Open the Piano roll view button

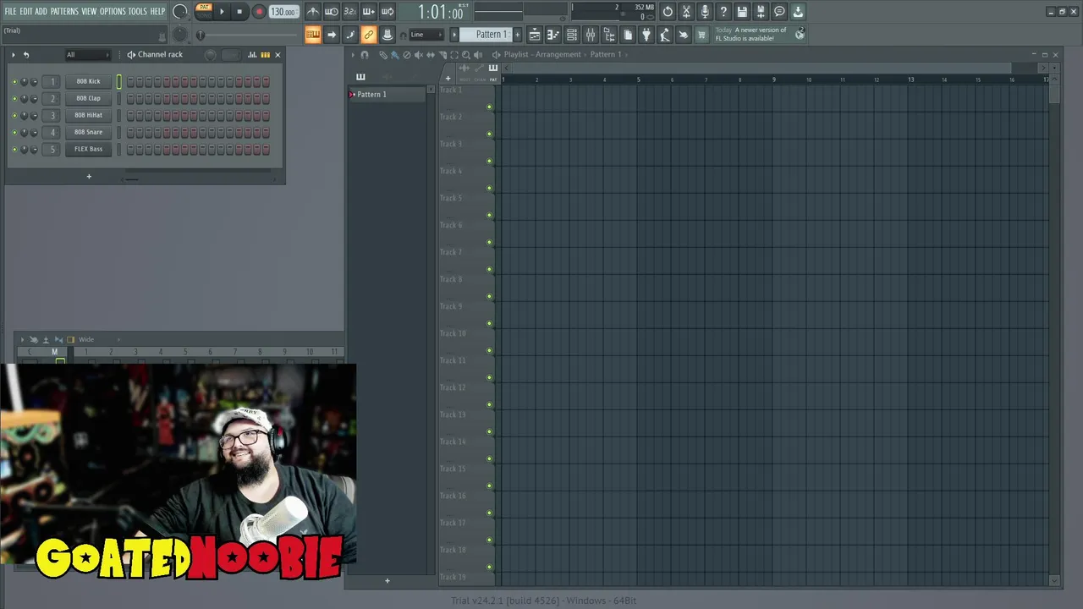(x=553, y=35)
